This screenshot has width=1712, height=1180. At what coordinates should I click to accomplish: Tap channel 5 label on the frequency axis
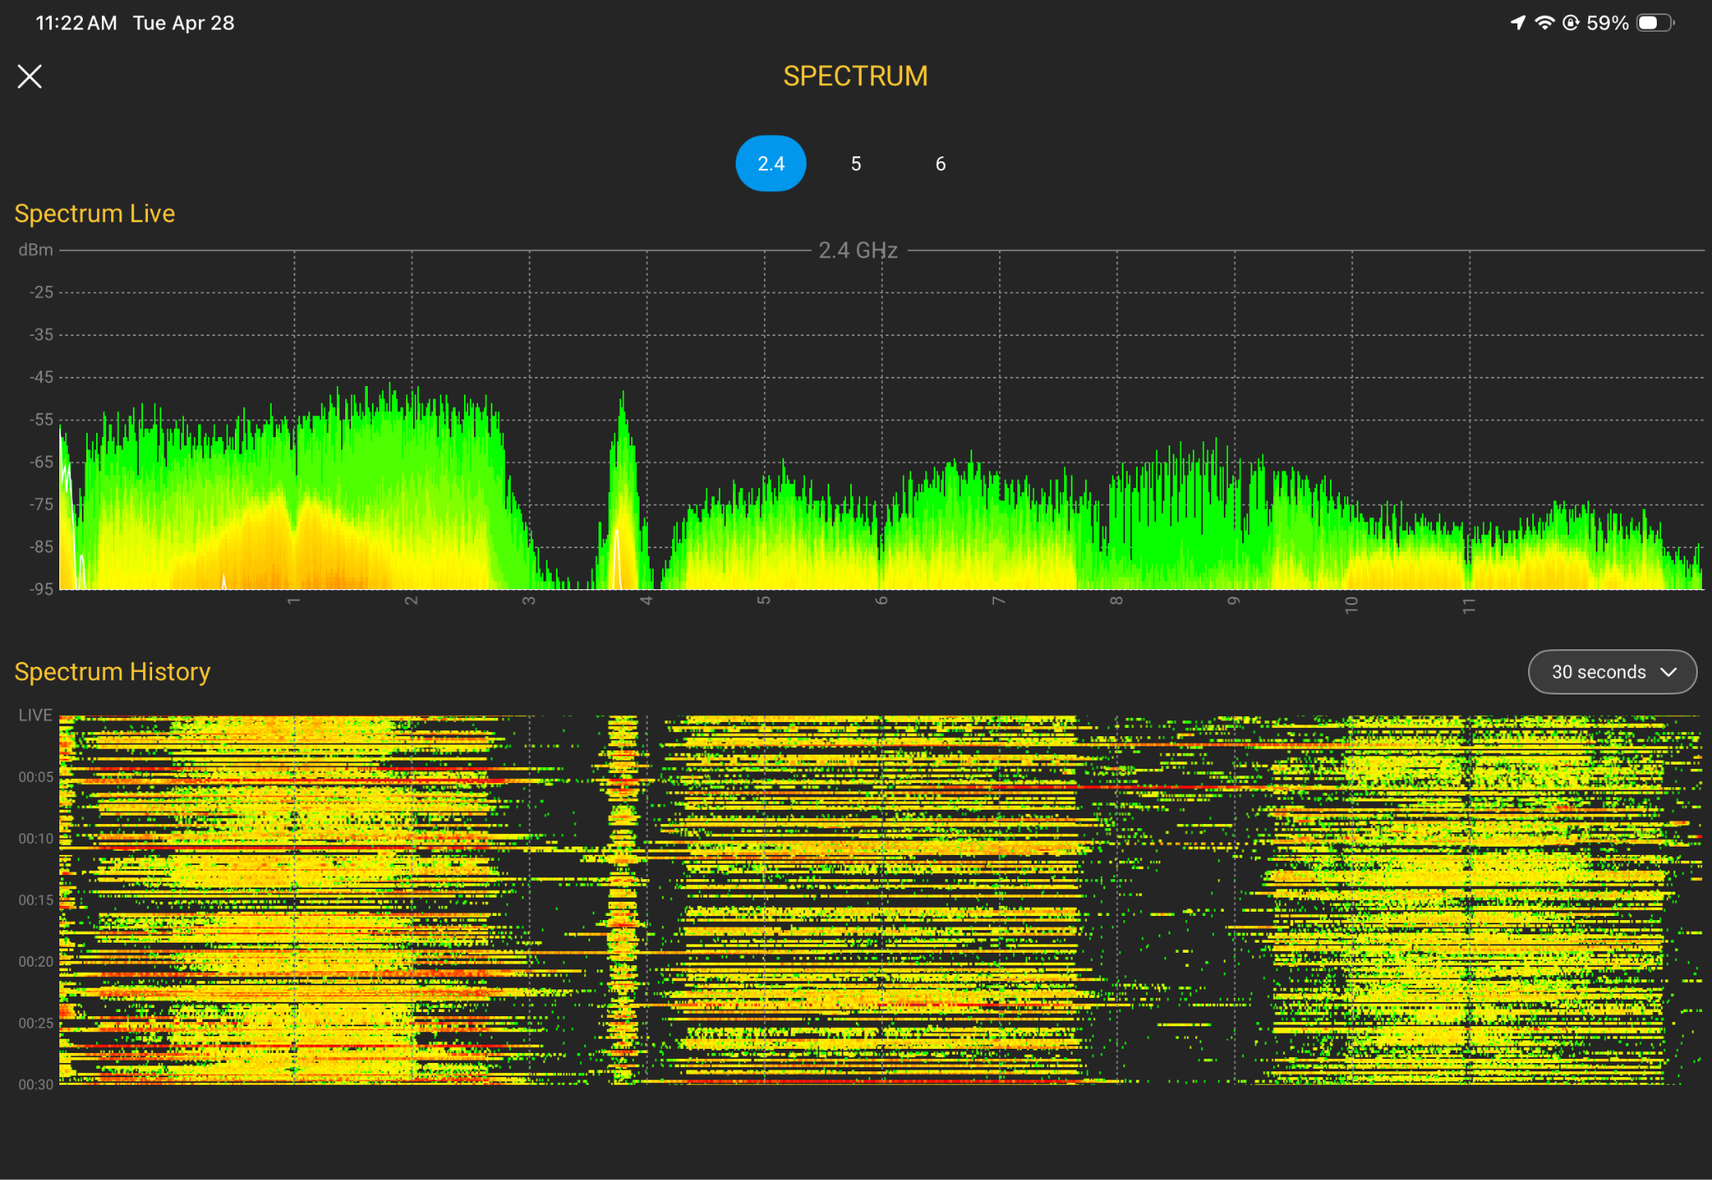[764, 602]
